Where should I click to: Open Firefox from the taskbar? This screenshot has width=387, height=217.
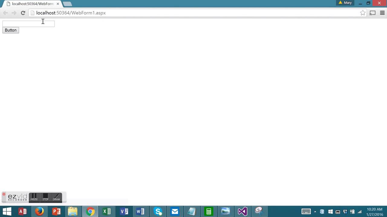[39, 212]
